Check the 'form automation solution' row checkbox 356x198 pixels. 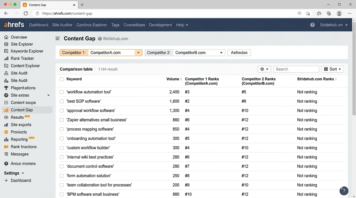62,176
